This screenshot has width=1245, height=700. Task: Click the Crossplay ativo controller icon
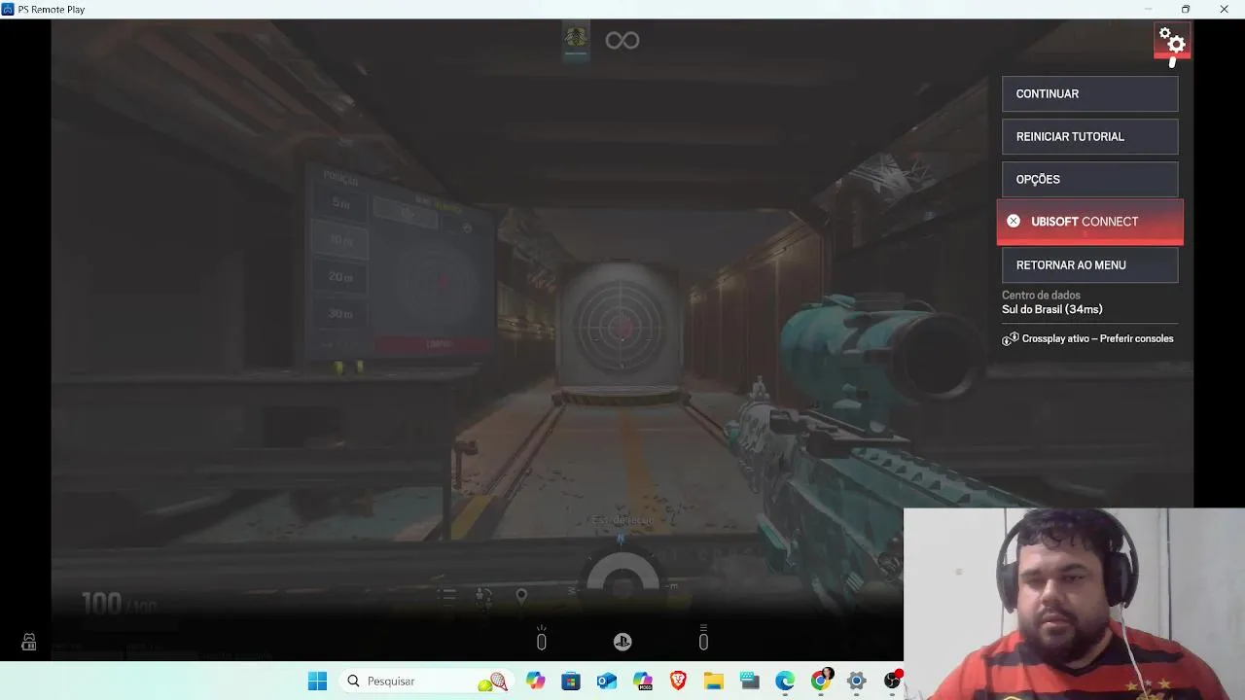coord(1011,339)
